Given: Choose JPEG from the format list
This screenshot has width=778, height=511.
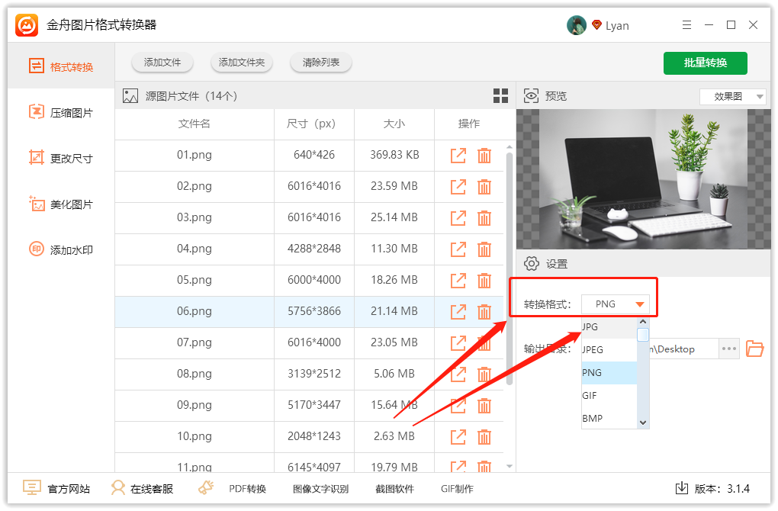Looking at the screenshot, I should click(x=609, y=350).
